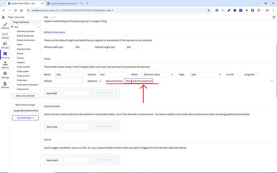277x173 pixels.
Task: Click the Bubble logo at top left
Action: point(3,17)
